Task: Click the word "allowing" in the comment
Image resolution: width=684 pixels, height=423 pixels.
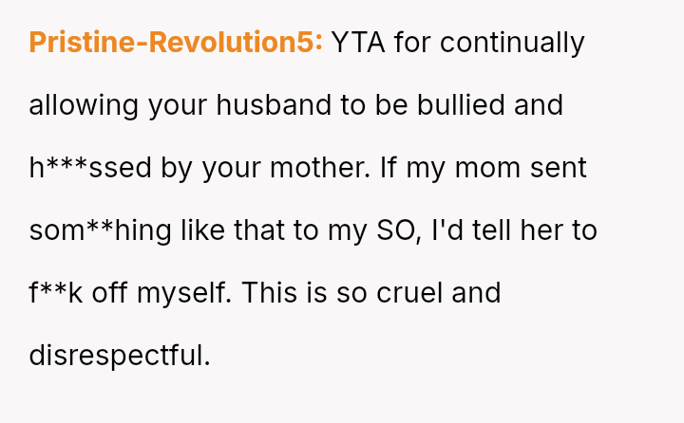Action: (84, 105)
